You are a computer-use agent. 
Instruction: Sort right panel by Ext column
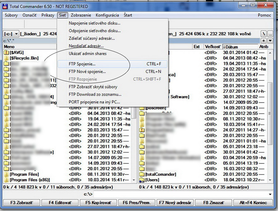click(198, 47)
